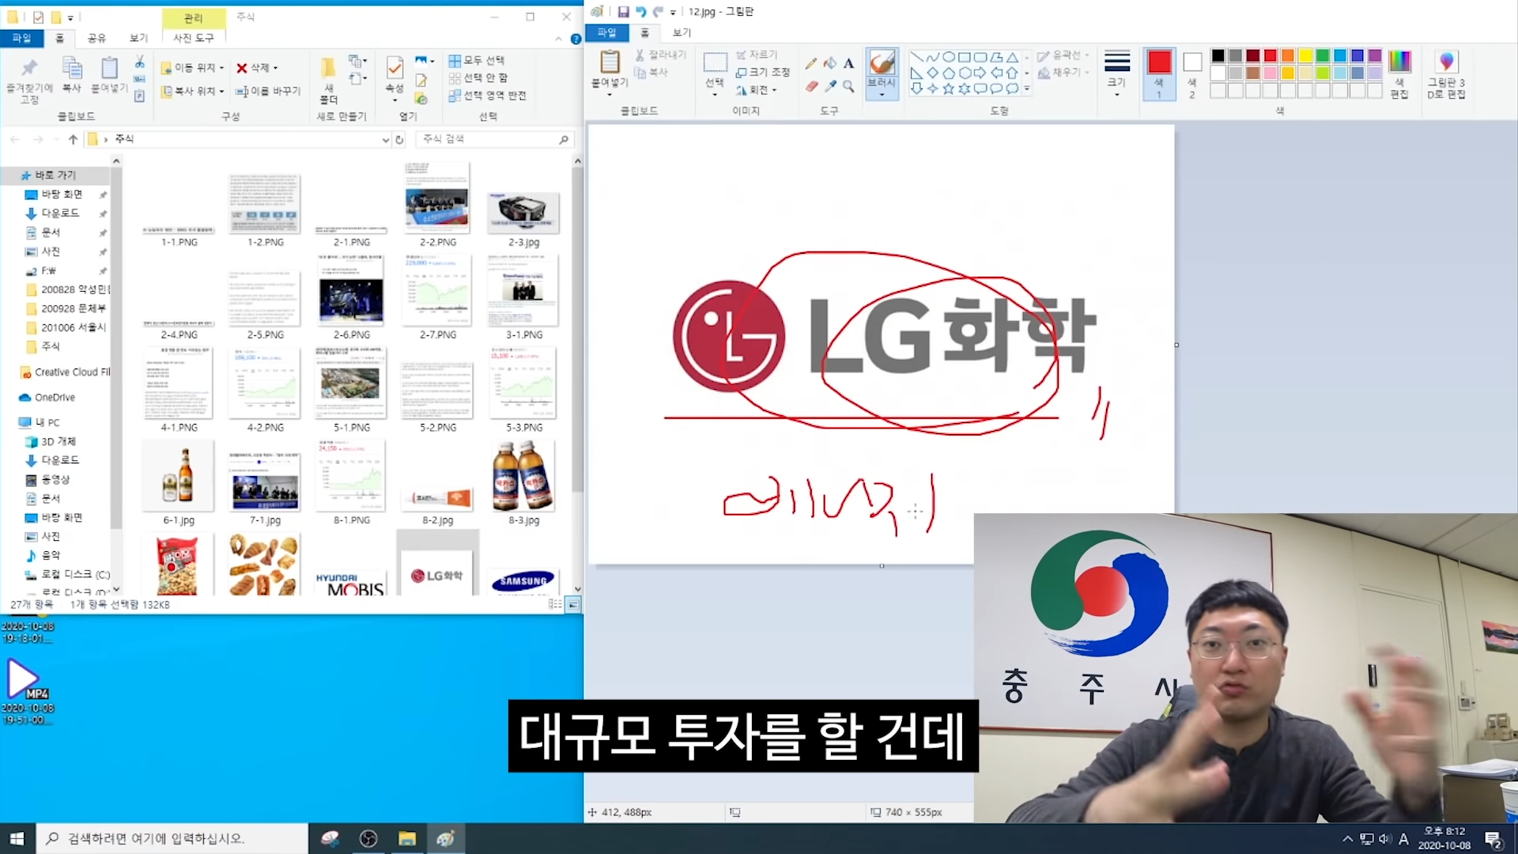Select 다운로드 under Quick access

click(60, 213)
